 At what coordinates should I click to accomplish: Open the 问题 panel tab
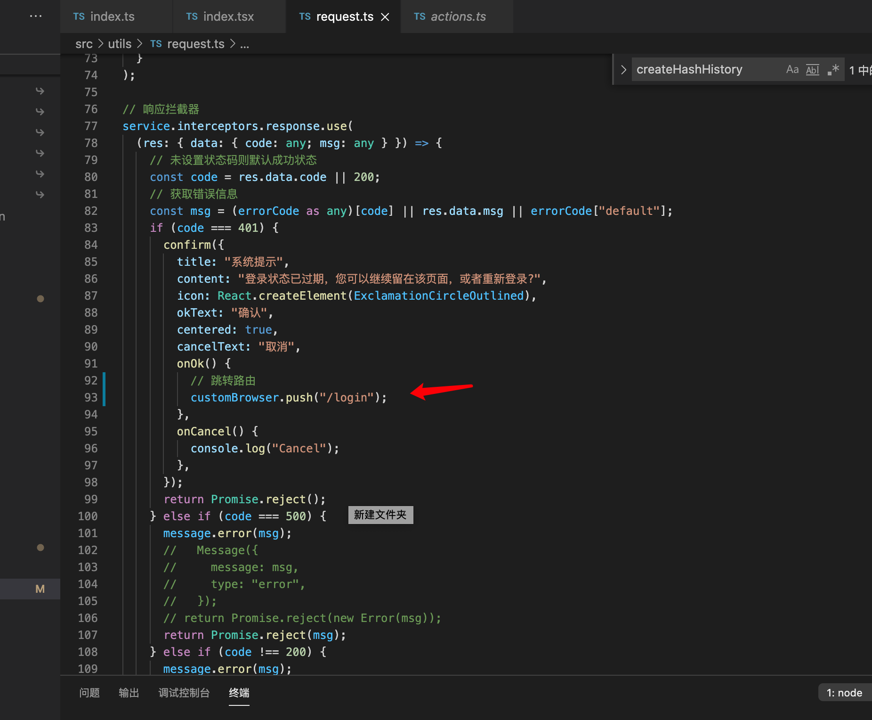tap(89, 693)
